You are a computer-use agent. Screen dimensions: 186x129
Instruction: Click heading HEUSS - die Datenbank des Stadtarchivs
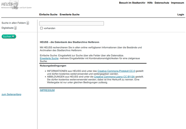(x=70, y=42)
